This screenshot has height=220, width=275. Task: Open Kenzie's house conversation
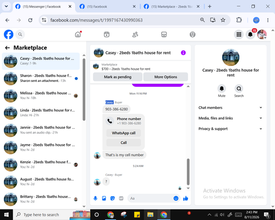[x=41, y=164]
